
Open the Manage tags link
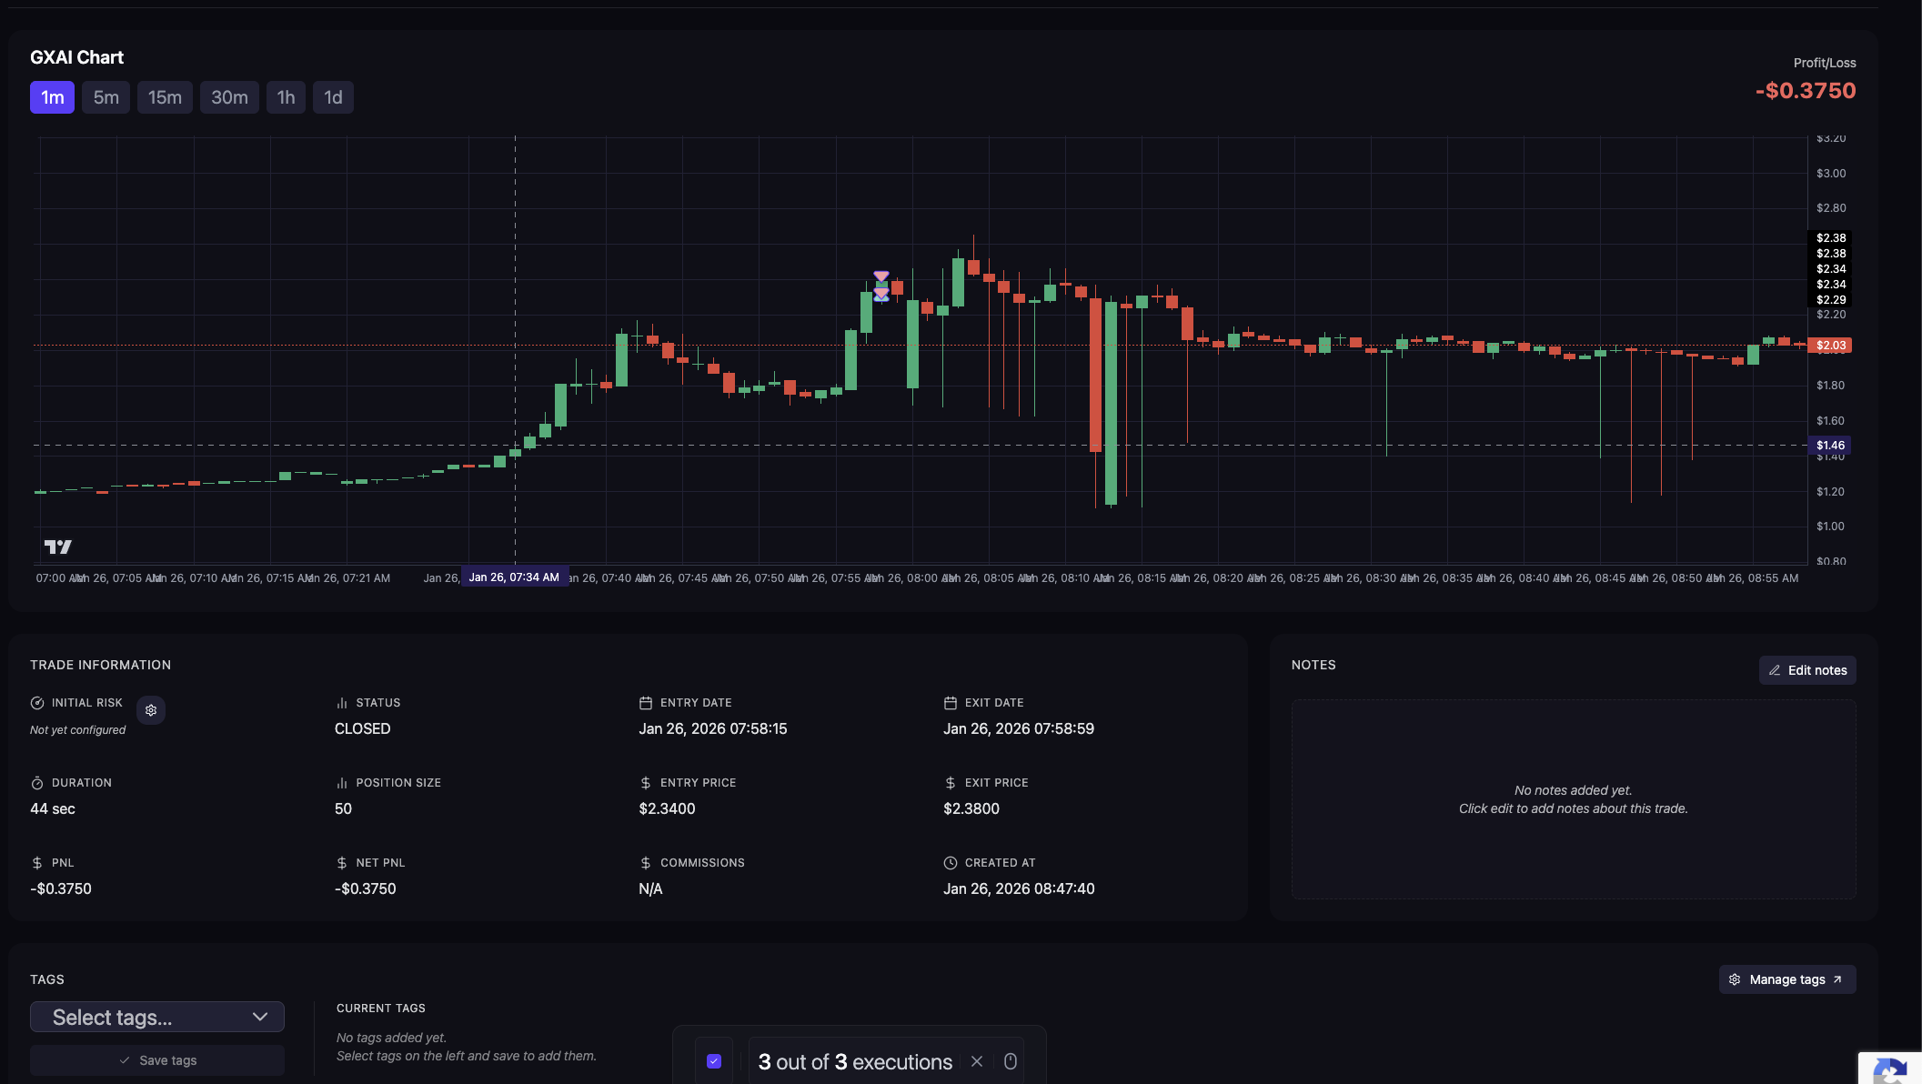pyautogui.click(x=1786, y=979)
